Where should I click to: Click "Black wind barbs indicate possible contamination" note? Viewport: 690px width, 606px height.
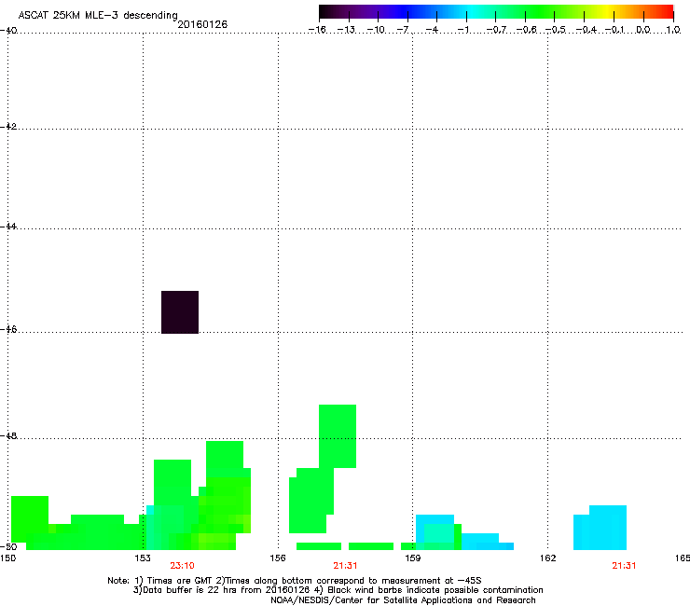coord(435,590)
